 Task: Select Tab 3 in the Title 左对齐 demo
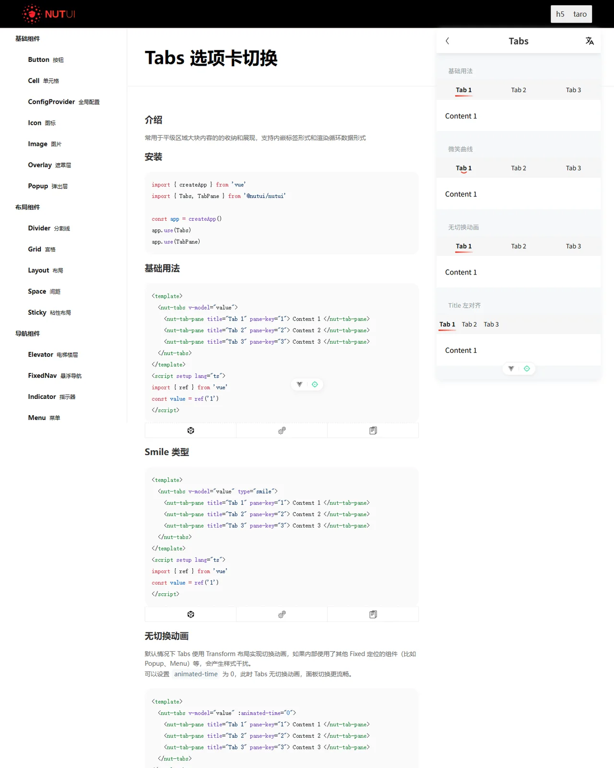point(491,324)
